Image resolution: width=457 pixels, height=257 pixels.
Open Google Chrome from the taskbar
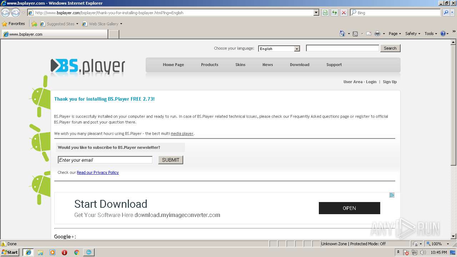pyautogui.click(x=76, y=252)
